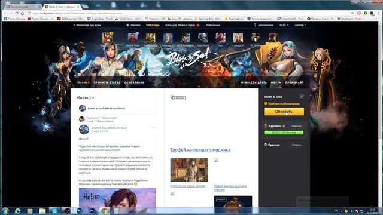
Task: Open the ГЛАВНАЯ navigation tab
Action: click(83, 82)
